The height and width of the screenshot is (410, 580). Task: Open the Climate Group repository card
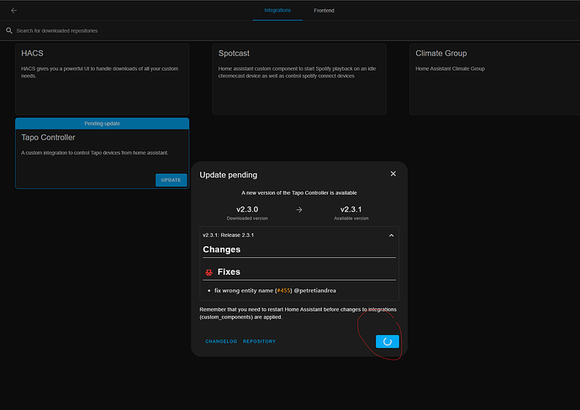[494, 79]
